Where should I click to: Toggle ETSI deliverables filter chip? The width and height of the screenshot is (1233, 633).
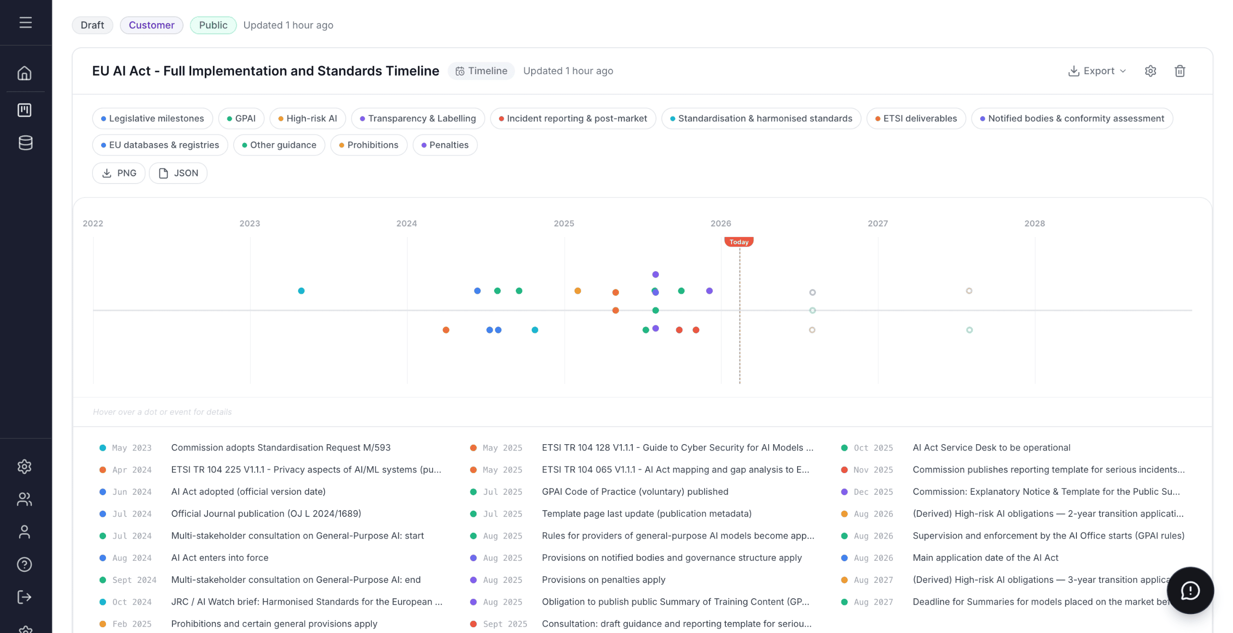tap(916, 119)
